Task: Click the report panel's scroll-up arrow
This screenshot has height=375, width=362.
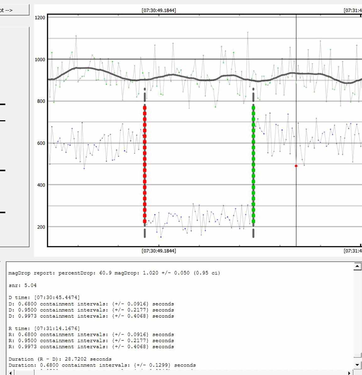Action: 357,266
